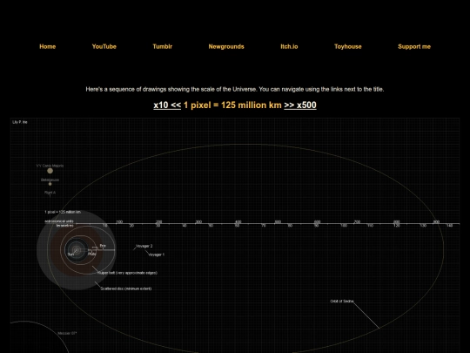
Task: Click the 'Sun' label in the diagram
Action: [x=70, y=255]
